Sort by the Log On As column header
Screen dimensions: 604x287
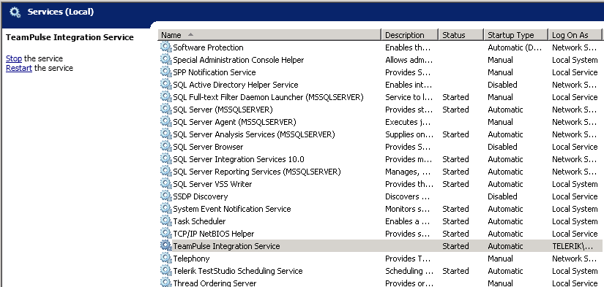pos(575,35)
